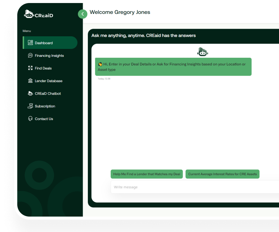Viewport: 279px width, 232px height.
Task: Click the "Today, 12:38" message timestamp
Action: [104, 79]
